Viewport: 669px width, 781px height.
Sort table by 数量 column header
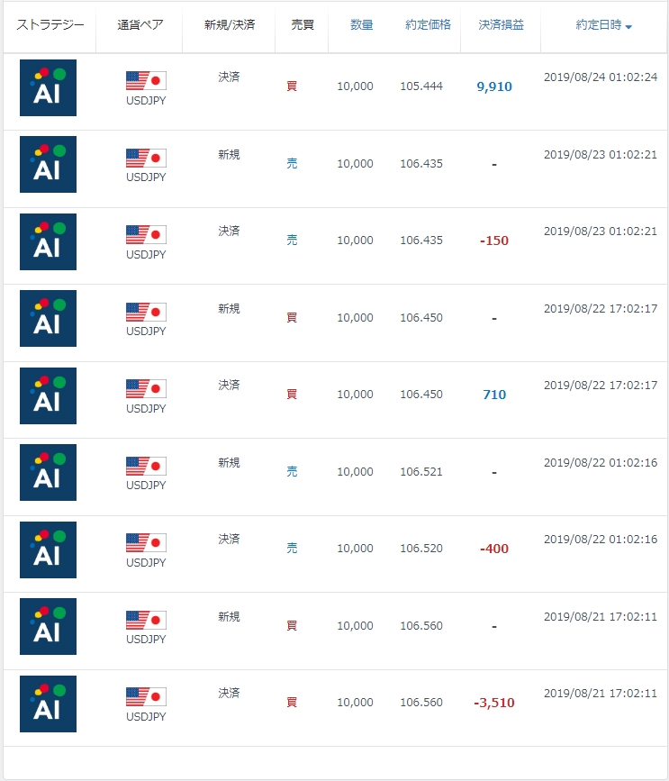pyautogui.click(x=361, y=25)
